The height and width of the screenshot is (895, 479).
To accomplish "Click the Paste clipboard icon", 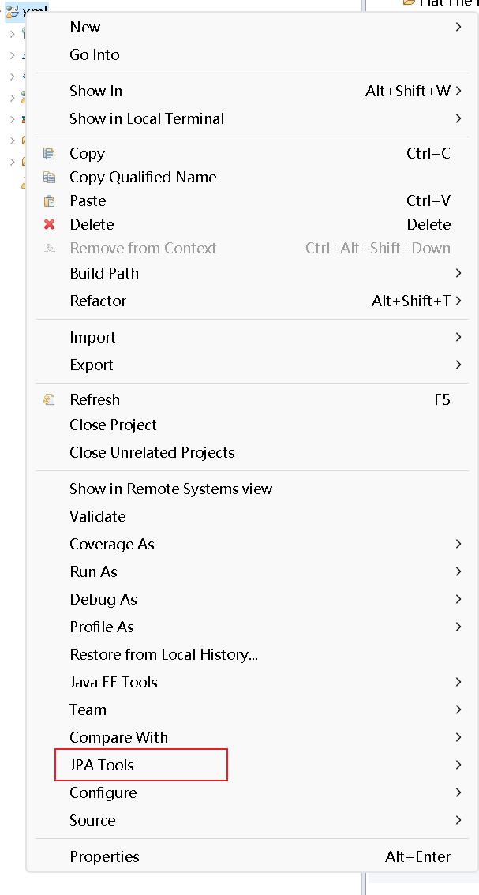I will 49,201.
